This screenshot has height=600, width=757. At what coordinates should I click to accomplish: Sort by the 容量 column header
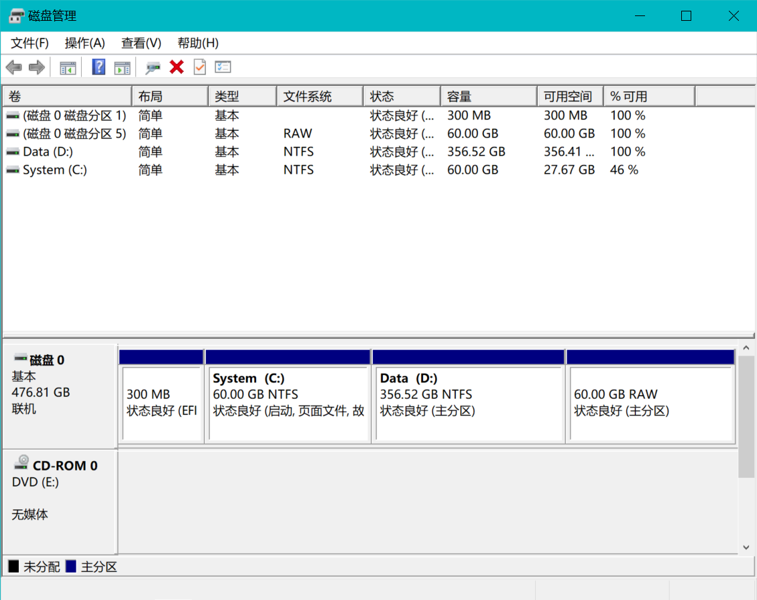click(489, 96)
